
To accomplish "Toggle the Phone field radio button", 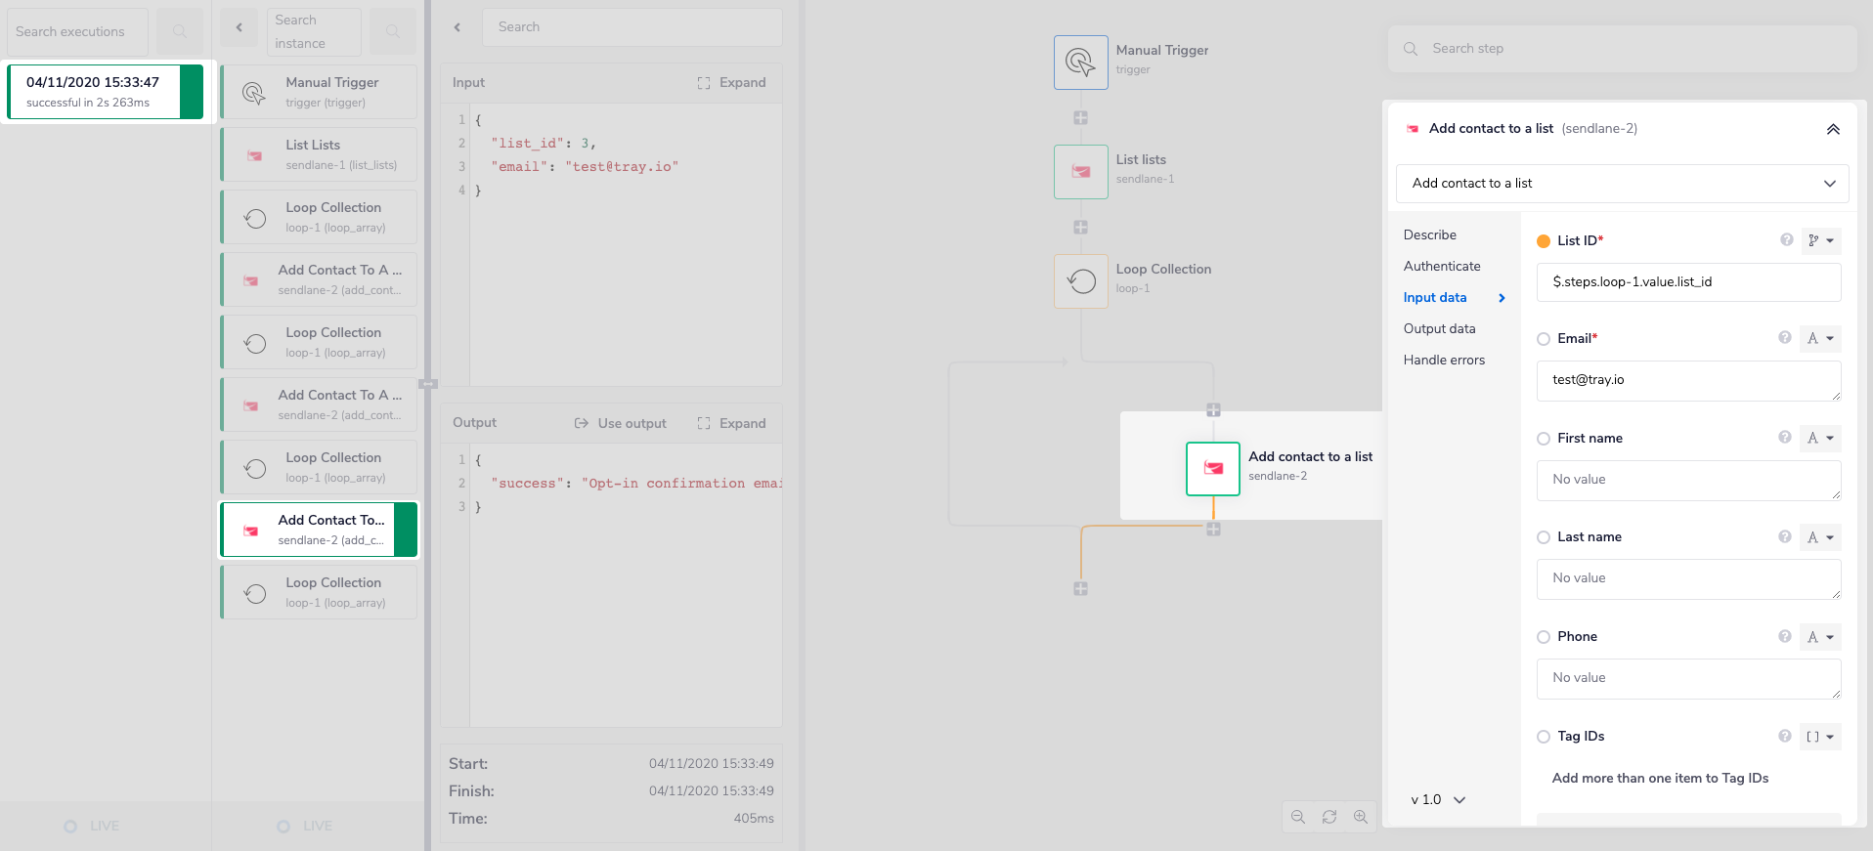I will (1544, 637).
